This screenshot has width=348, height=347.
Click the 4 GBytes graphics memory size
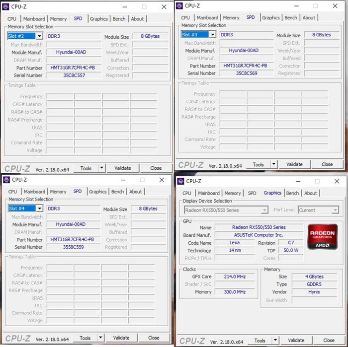[314, 277]
